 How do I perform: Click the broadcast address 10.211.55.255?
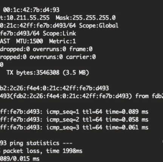coord(28,18)
